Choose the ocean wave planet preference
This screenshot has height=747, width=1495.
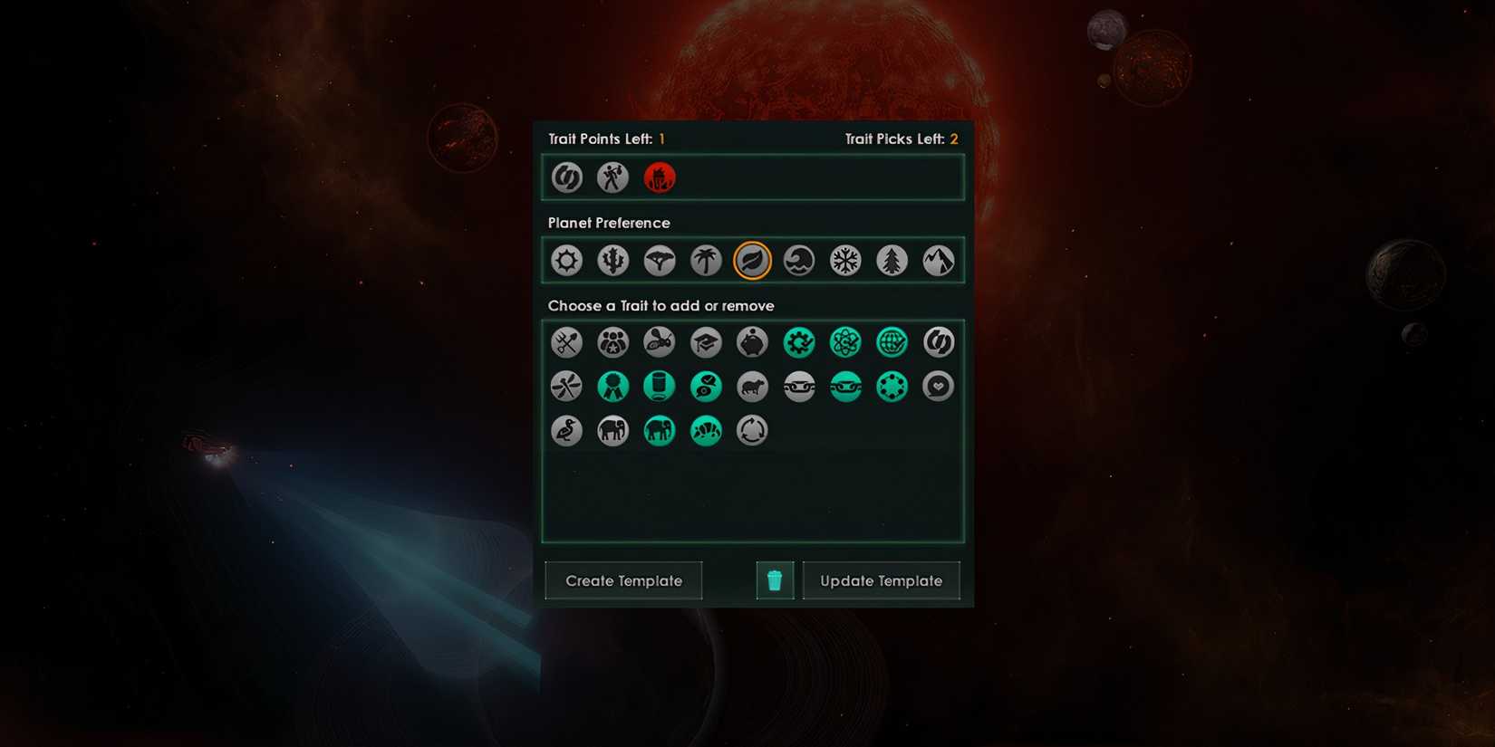tap(799, 261)
